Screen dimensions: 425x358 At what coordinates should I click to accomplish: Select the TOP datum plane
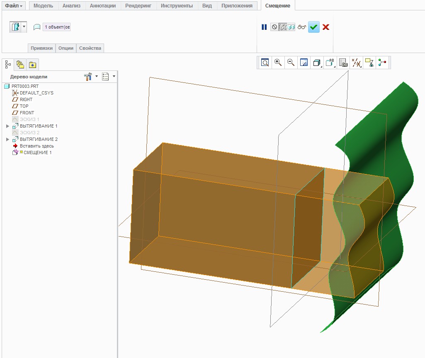coord(24,106)
